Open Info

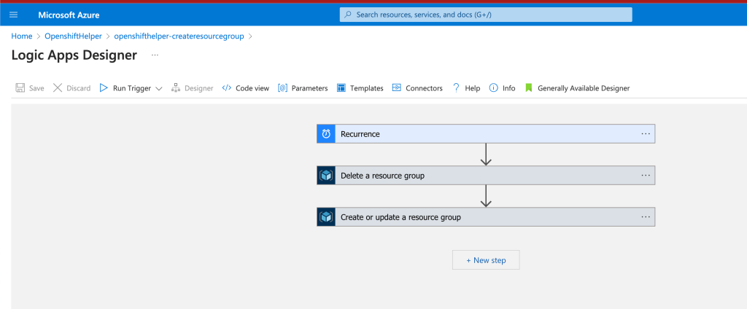tap(508, 88)
